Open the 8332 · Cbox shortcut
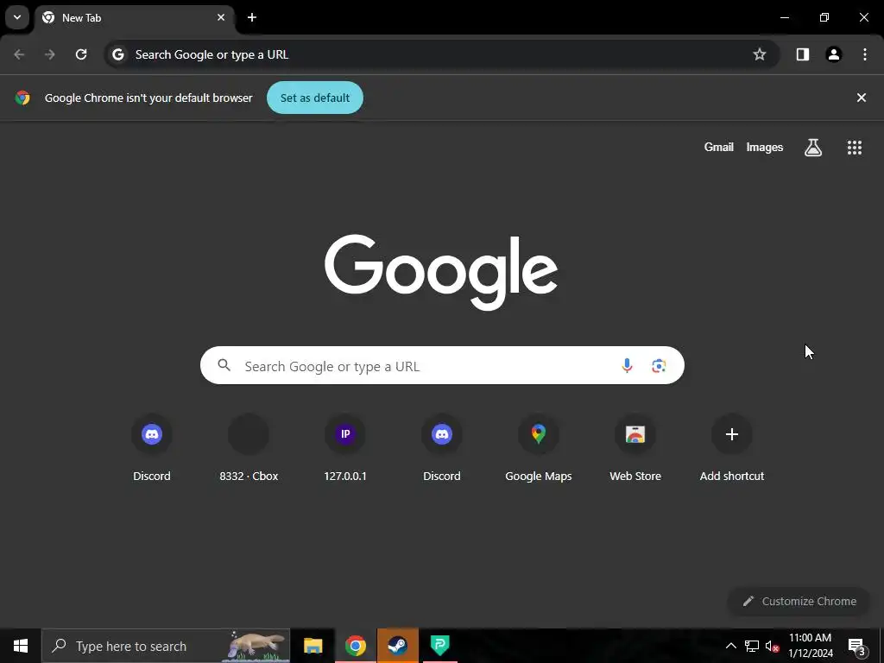884x663 pixels. pos(249,449)
